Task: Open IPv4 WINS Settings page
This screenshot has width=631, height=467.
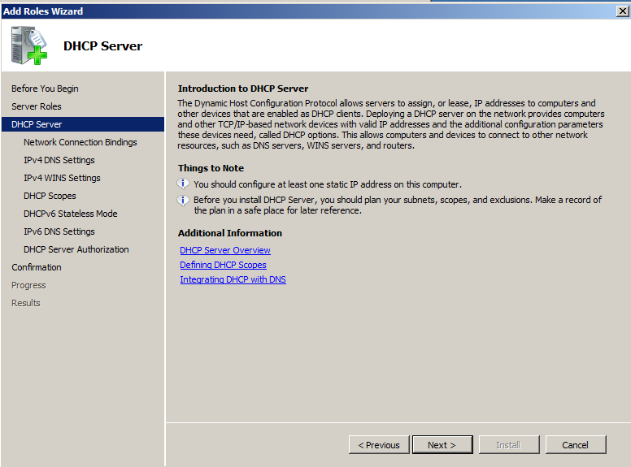Action: (62, 178)
